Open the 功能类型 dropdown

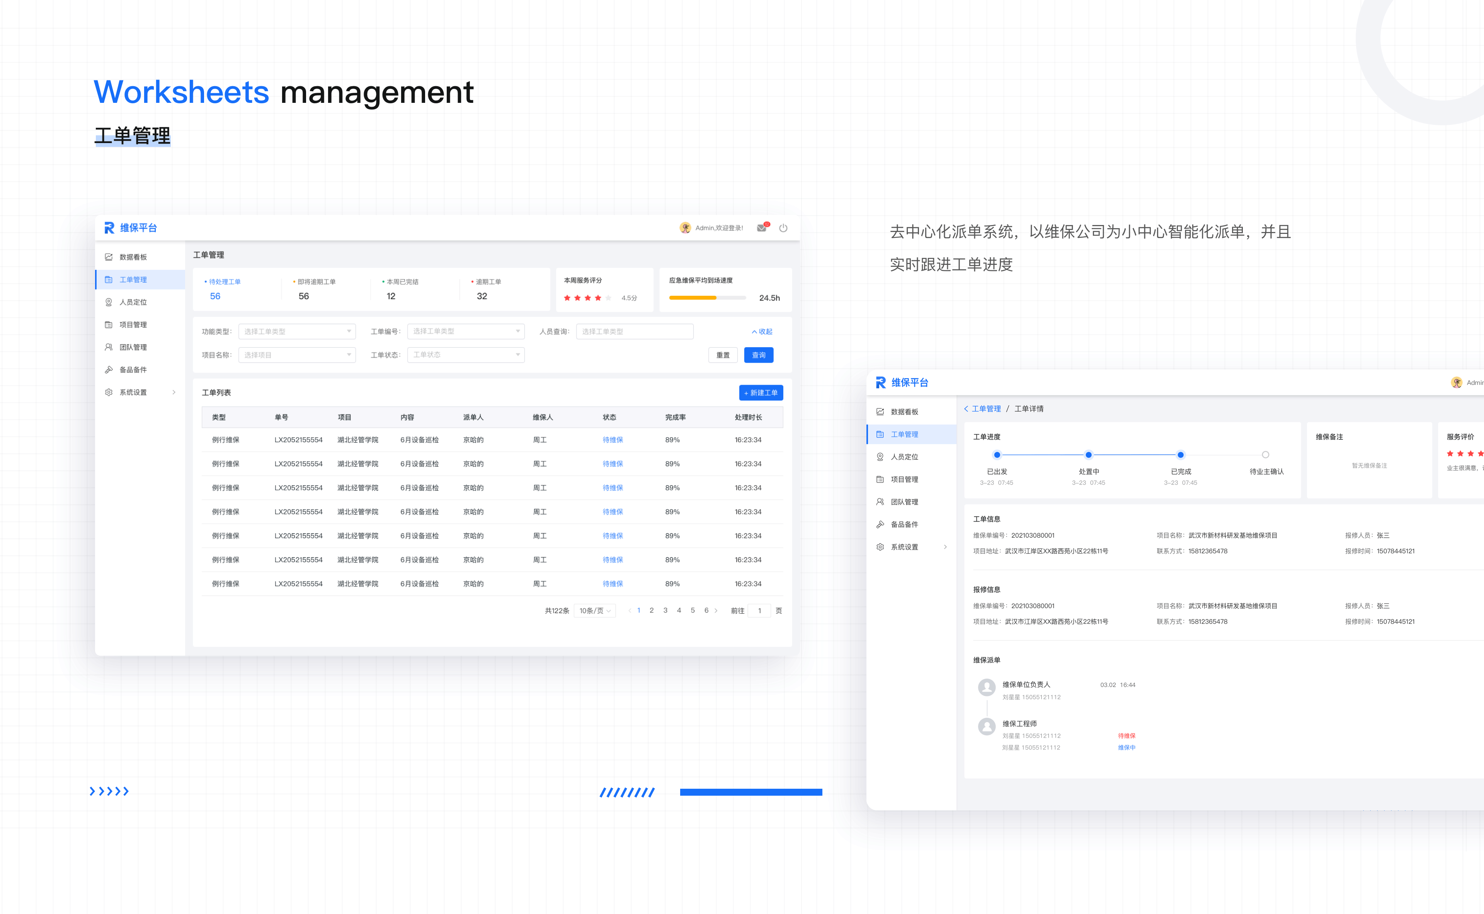tap(297, 331)
